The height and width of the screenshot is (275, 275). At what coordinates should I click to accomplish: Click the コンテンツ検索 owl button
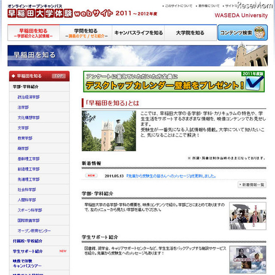[243, 33]
